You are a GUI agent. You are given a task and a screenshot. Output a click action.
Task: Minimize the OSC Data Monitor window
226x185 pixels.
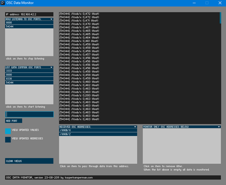(194, 3)
